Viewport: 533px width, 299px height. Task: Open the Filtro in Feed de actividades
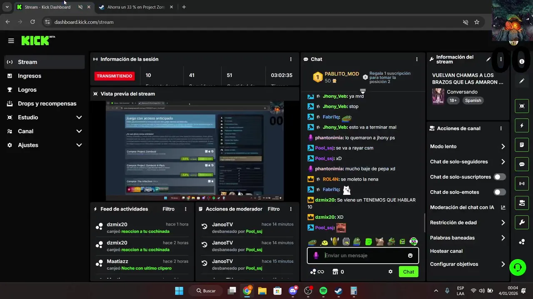(x=168, y=209)
